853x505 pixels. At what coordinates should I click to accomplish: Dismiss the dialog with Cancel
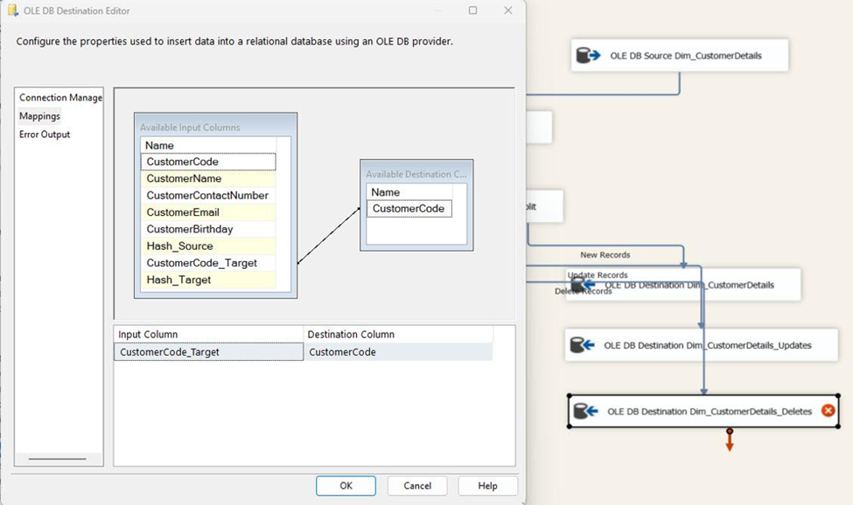(417, 486)
